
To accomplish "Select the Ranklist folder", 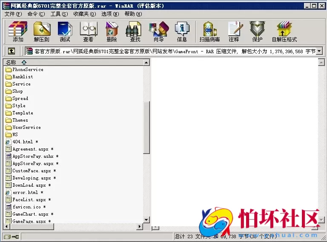I will pyautogui.click(x=20, y=77).
